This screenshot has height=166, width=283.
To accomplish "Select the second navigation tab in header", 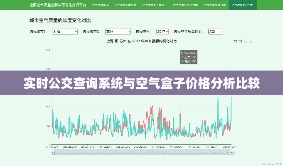I will click(126, 5).
